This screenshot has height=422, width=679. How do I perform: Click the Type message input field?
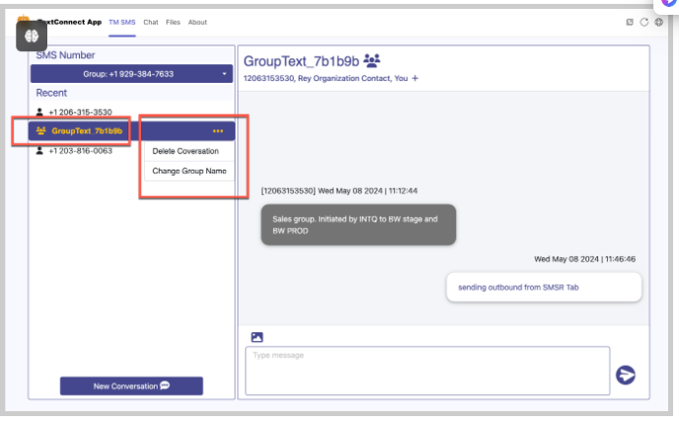(x=427, y=371)
